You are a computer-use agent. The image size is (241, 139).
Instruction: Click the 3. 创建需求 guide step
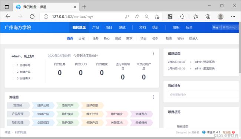pyautogui.click(x=23, y=78)
